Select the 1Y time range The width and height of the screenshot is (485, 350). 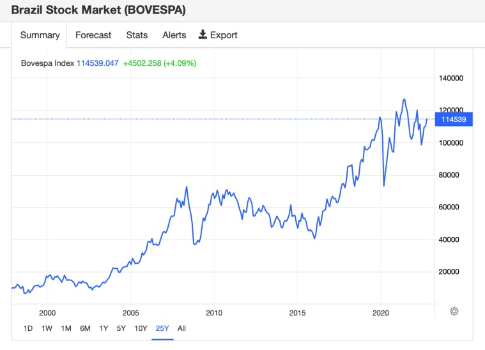(x=104, y=328)
